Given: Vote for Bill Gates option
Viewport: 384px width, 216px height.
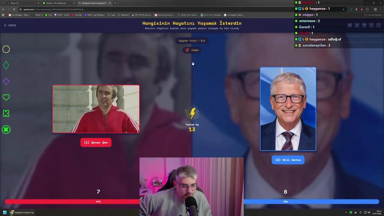Looking at the screenshot, I should tap(288, 160).
